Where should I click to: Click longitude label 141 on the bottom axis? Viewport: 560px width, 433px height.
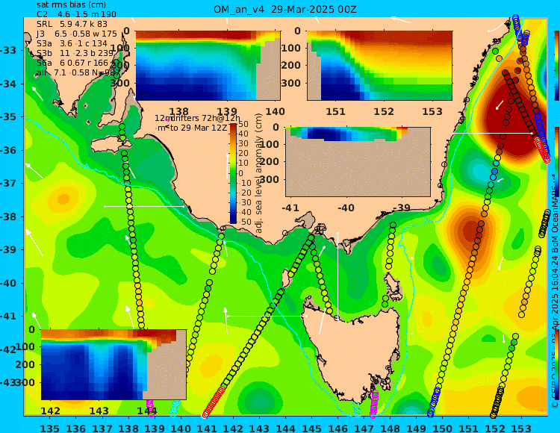(207, 428)
